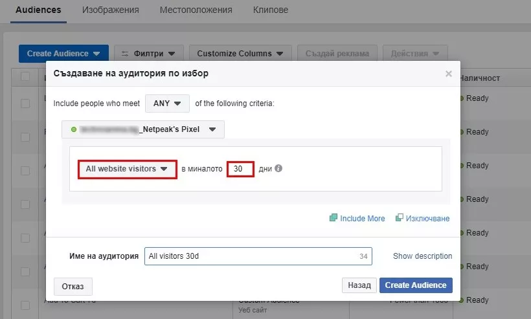Switch to the Изображения tab
The width and height of the screenshot is (531, 319).
[110, 10]
